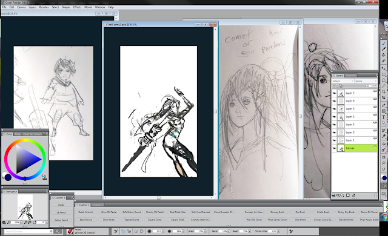Click the Search Brushes input field
388x236 pixels.
(x=28, y=231)
